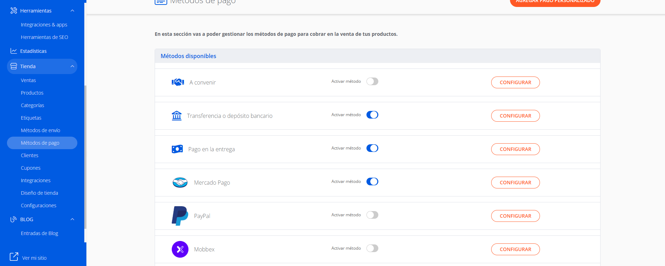Click the Transferencia o depósito bancario label
Image resolution: width=665 pixels, height=266 pixels.
[230, 116]
